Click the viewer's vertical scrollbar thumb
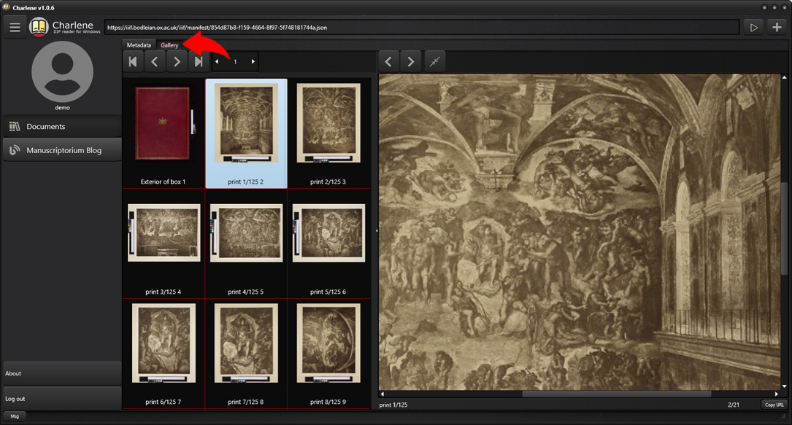Viewport: 792px width, 425px height. pos(784,228)
